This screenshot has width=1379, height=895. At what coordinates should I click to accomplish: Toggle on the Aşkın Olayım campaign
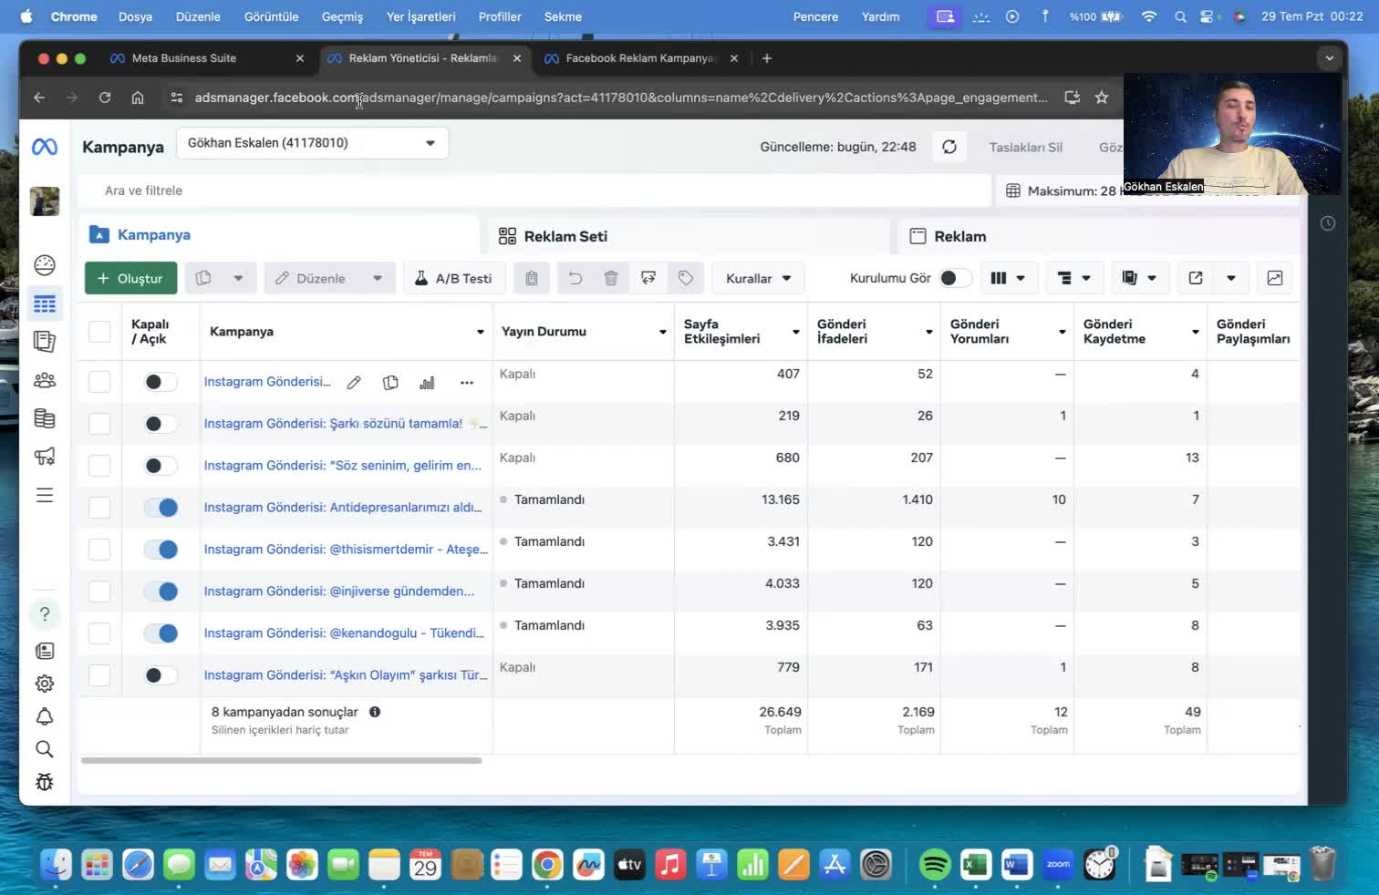161,675
